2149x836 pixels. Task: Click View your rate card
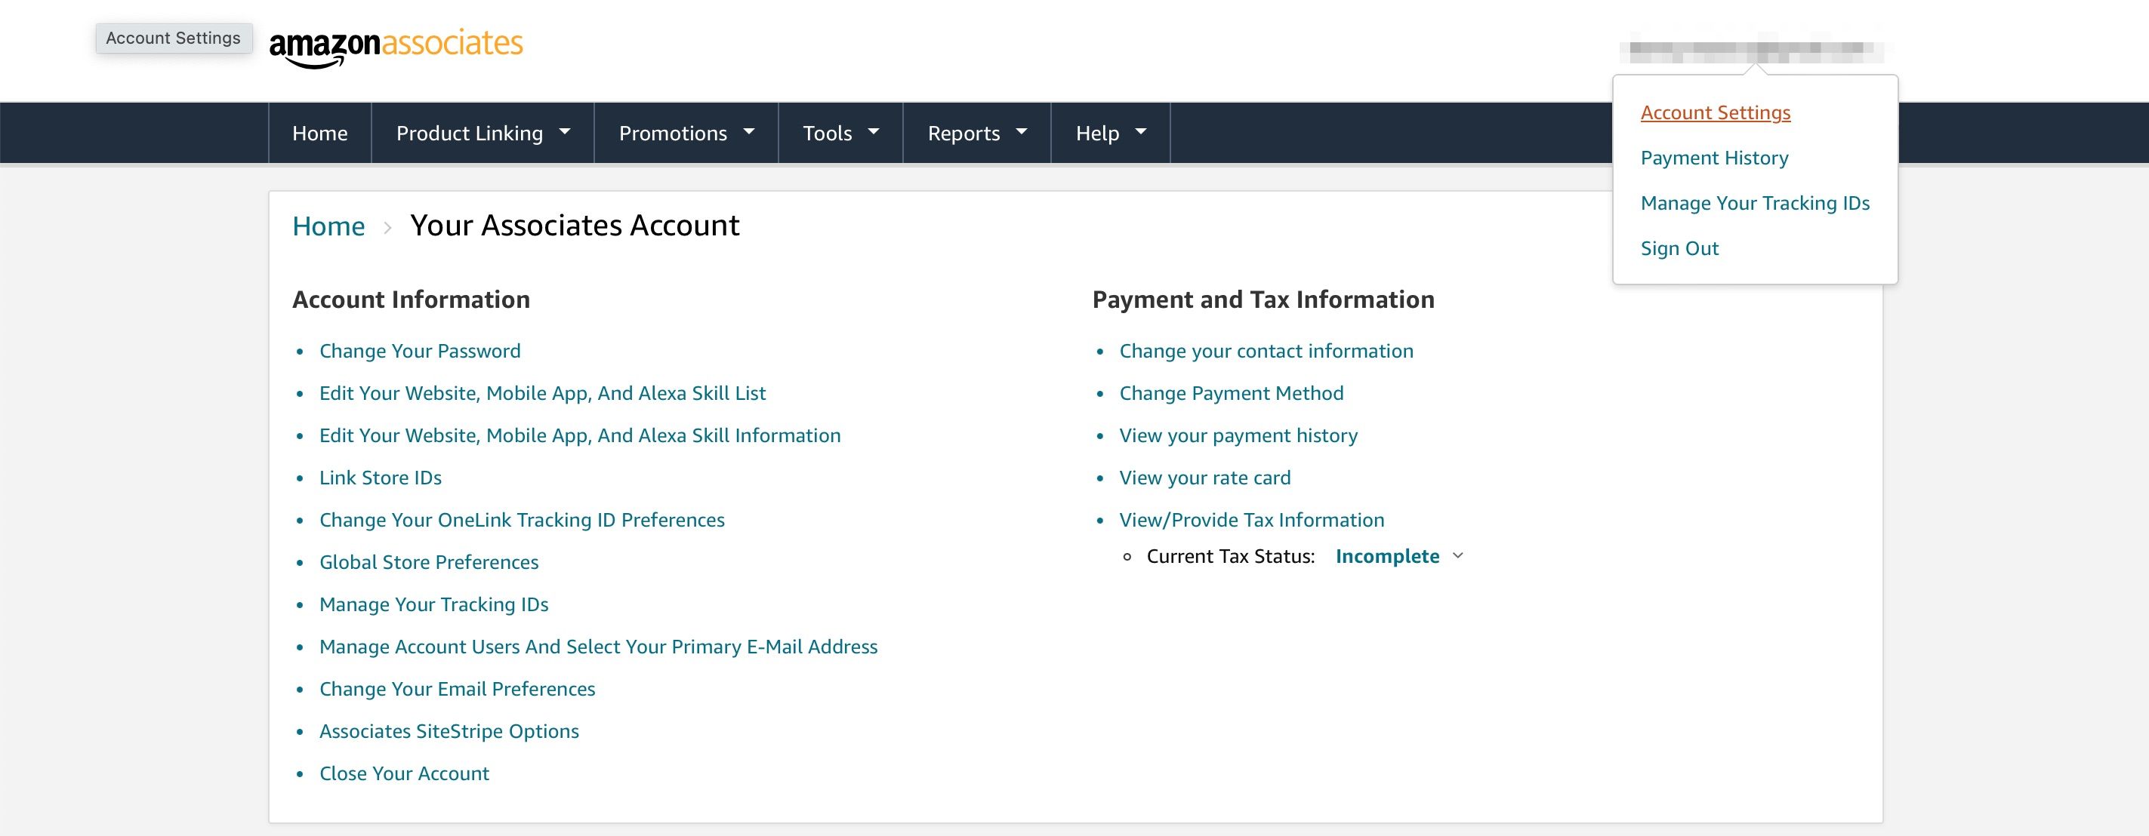[1204, 478]
